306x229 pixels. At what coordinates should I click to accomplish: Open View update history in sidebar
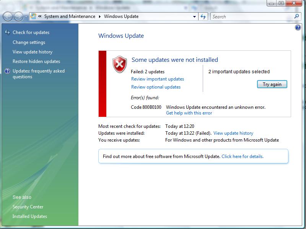tap(33, 52)
